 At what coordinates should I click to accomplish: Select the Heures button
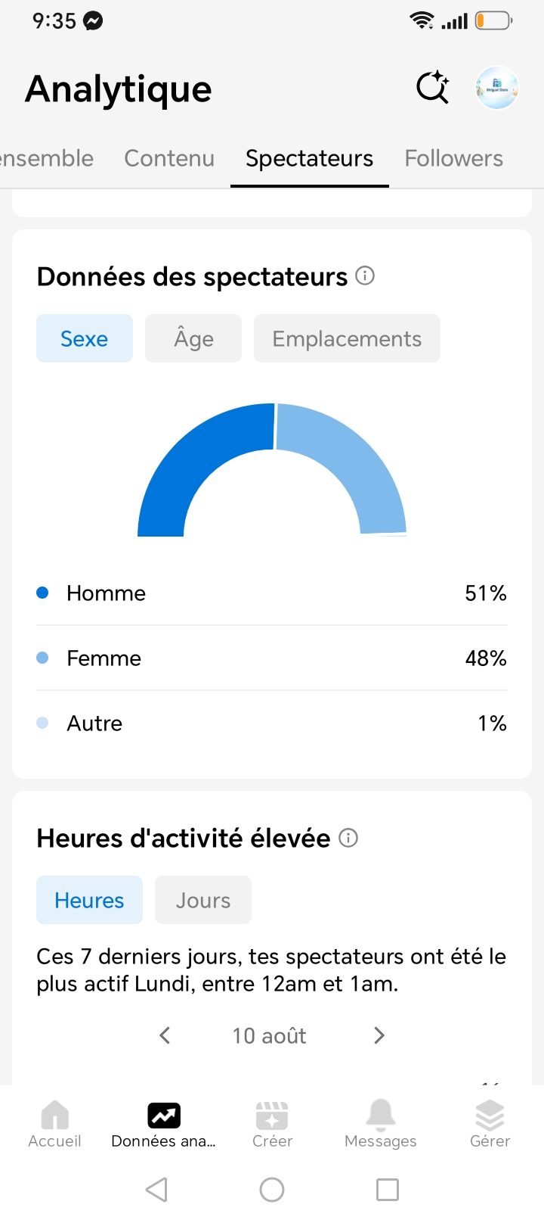[89, 900]
